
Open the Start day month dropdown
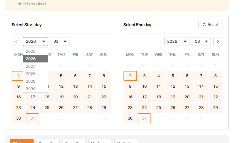60,42
